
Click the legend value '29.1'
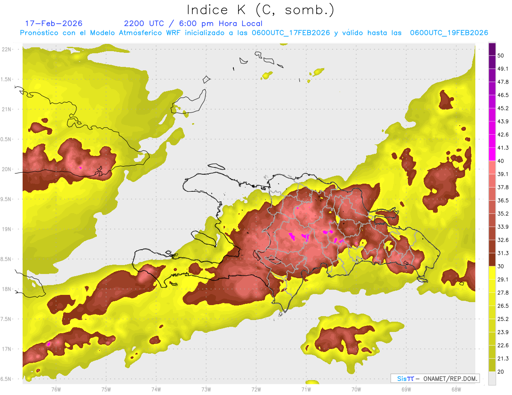pos(503,279)
